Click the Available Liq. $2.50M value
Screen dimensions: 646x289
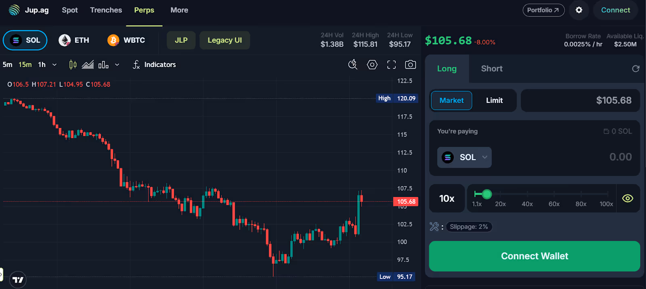point(625,44)
